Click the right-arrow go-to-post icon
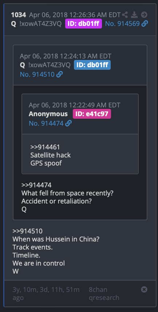Screen dimensions: 158x312 pyautogui.click(x=144, y=15)
